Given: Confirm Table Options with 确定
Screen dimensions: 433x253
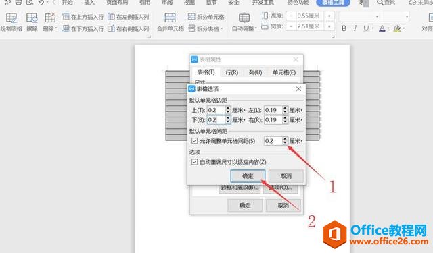Looking at the screenshot, I should (x=248, y=176).
